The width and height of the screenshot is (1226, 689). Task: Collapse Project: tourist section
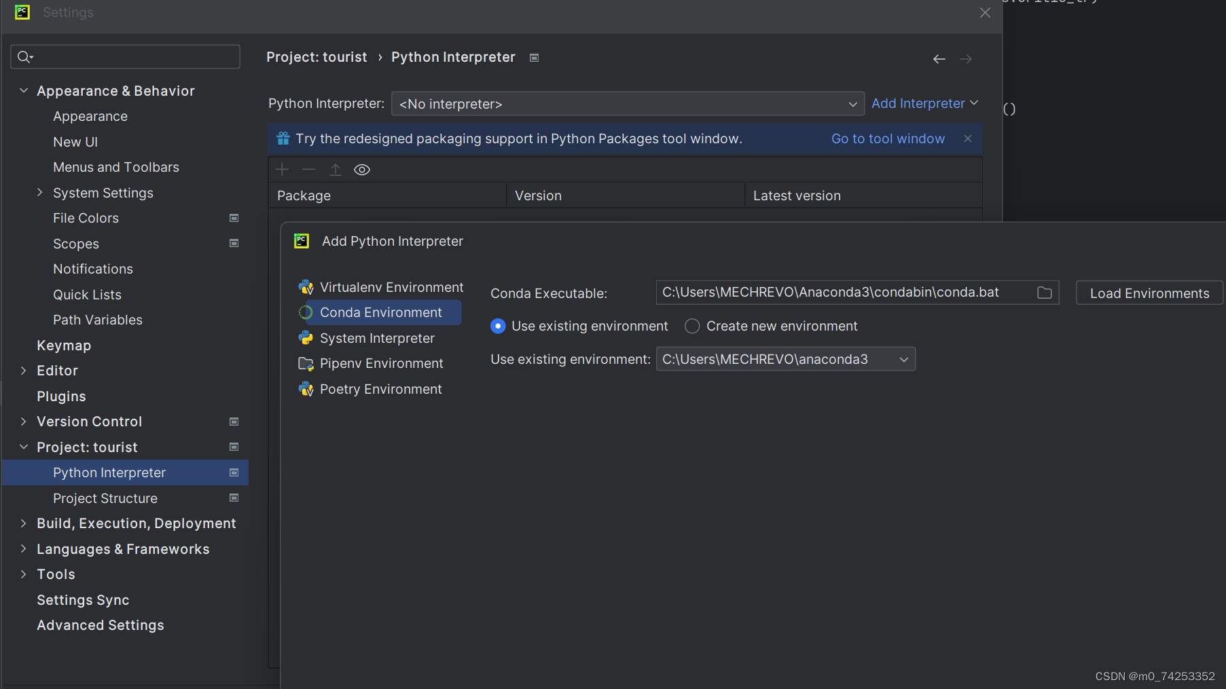(x=24, y=447)
